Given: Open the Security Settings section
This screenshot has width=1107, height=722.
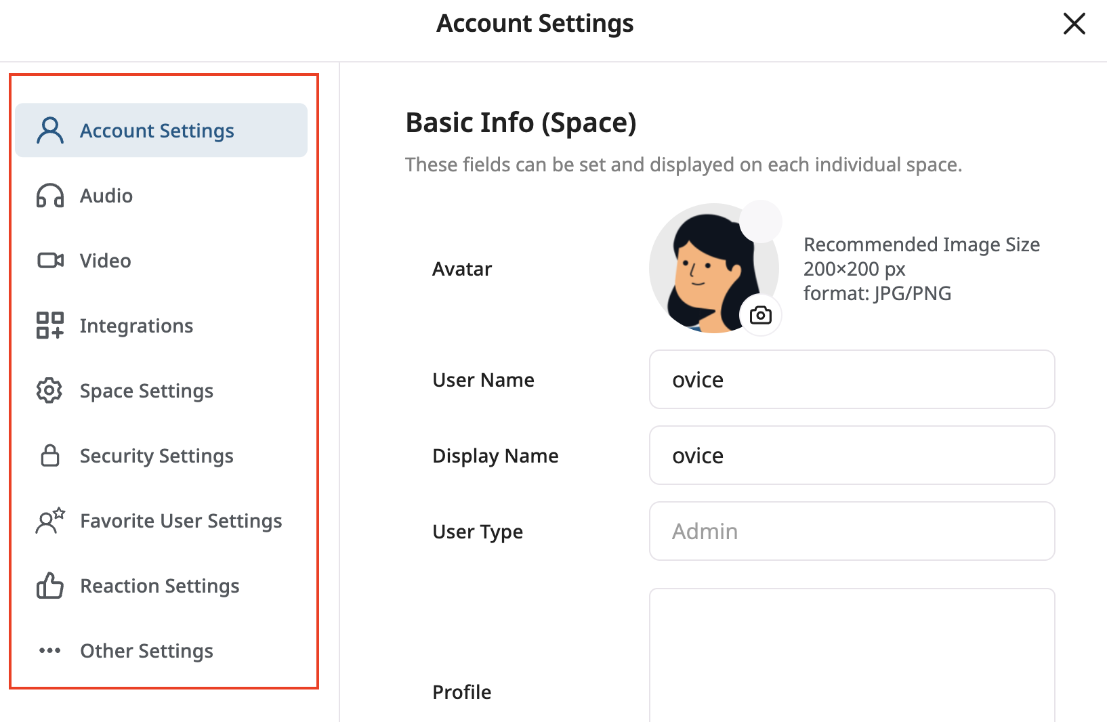Looking at the screenshot, I should [x=156, y=455].
